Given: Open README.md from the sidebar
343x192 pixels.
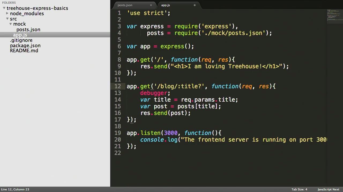Looking at the screenshot, I should coord(24,51).
